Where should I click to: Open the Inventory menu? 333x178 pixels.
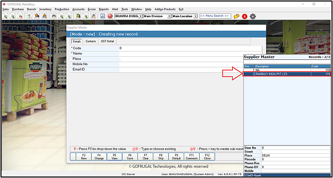[x=45, y=9]
